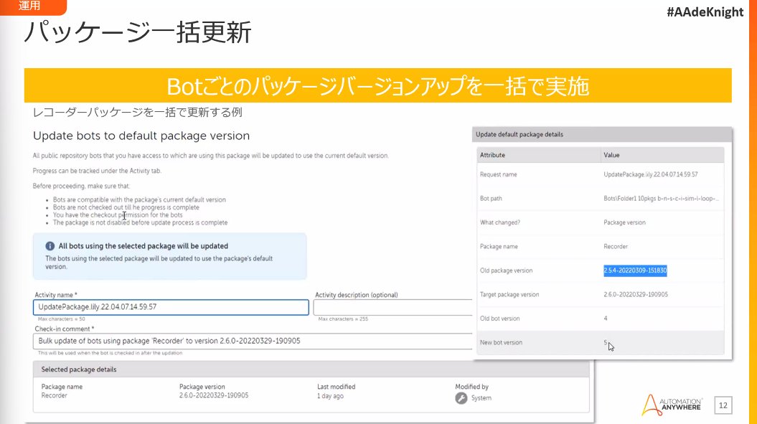Click 'Recorder' under Package name in Selected package details

[54, 395]
